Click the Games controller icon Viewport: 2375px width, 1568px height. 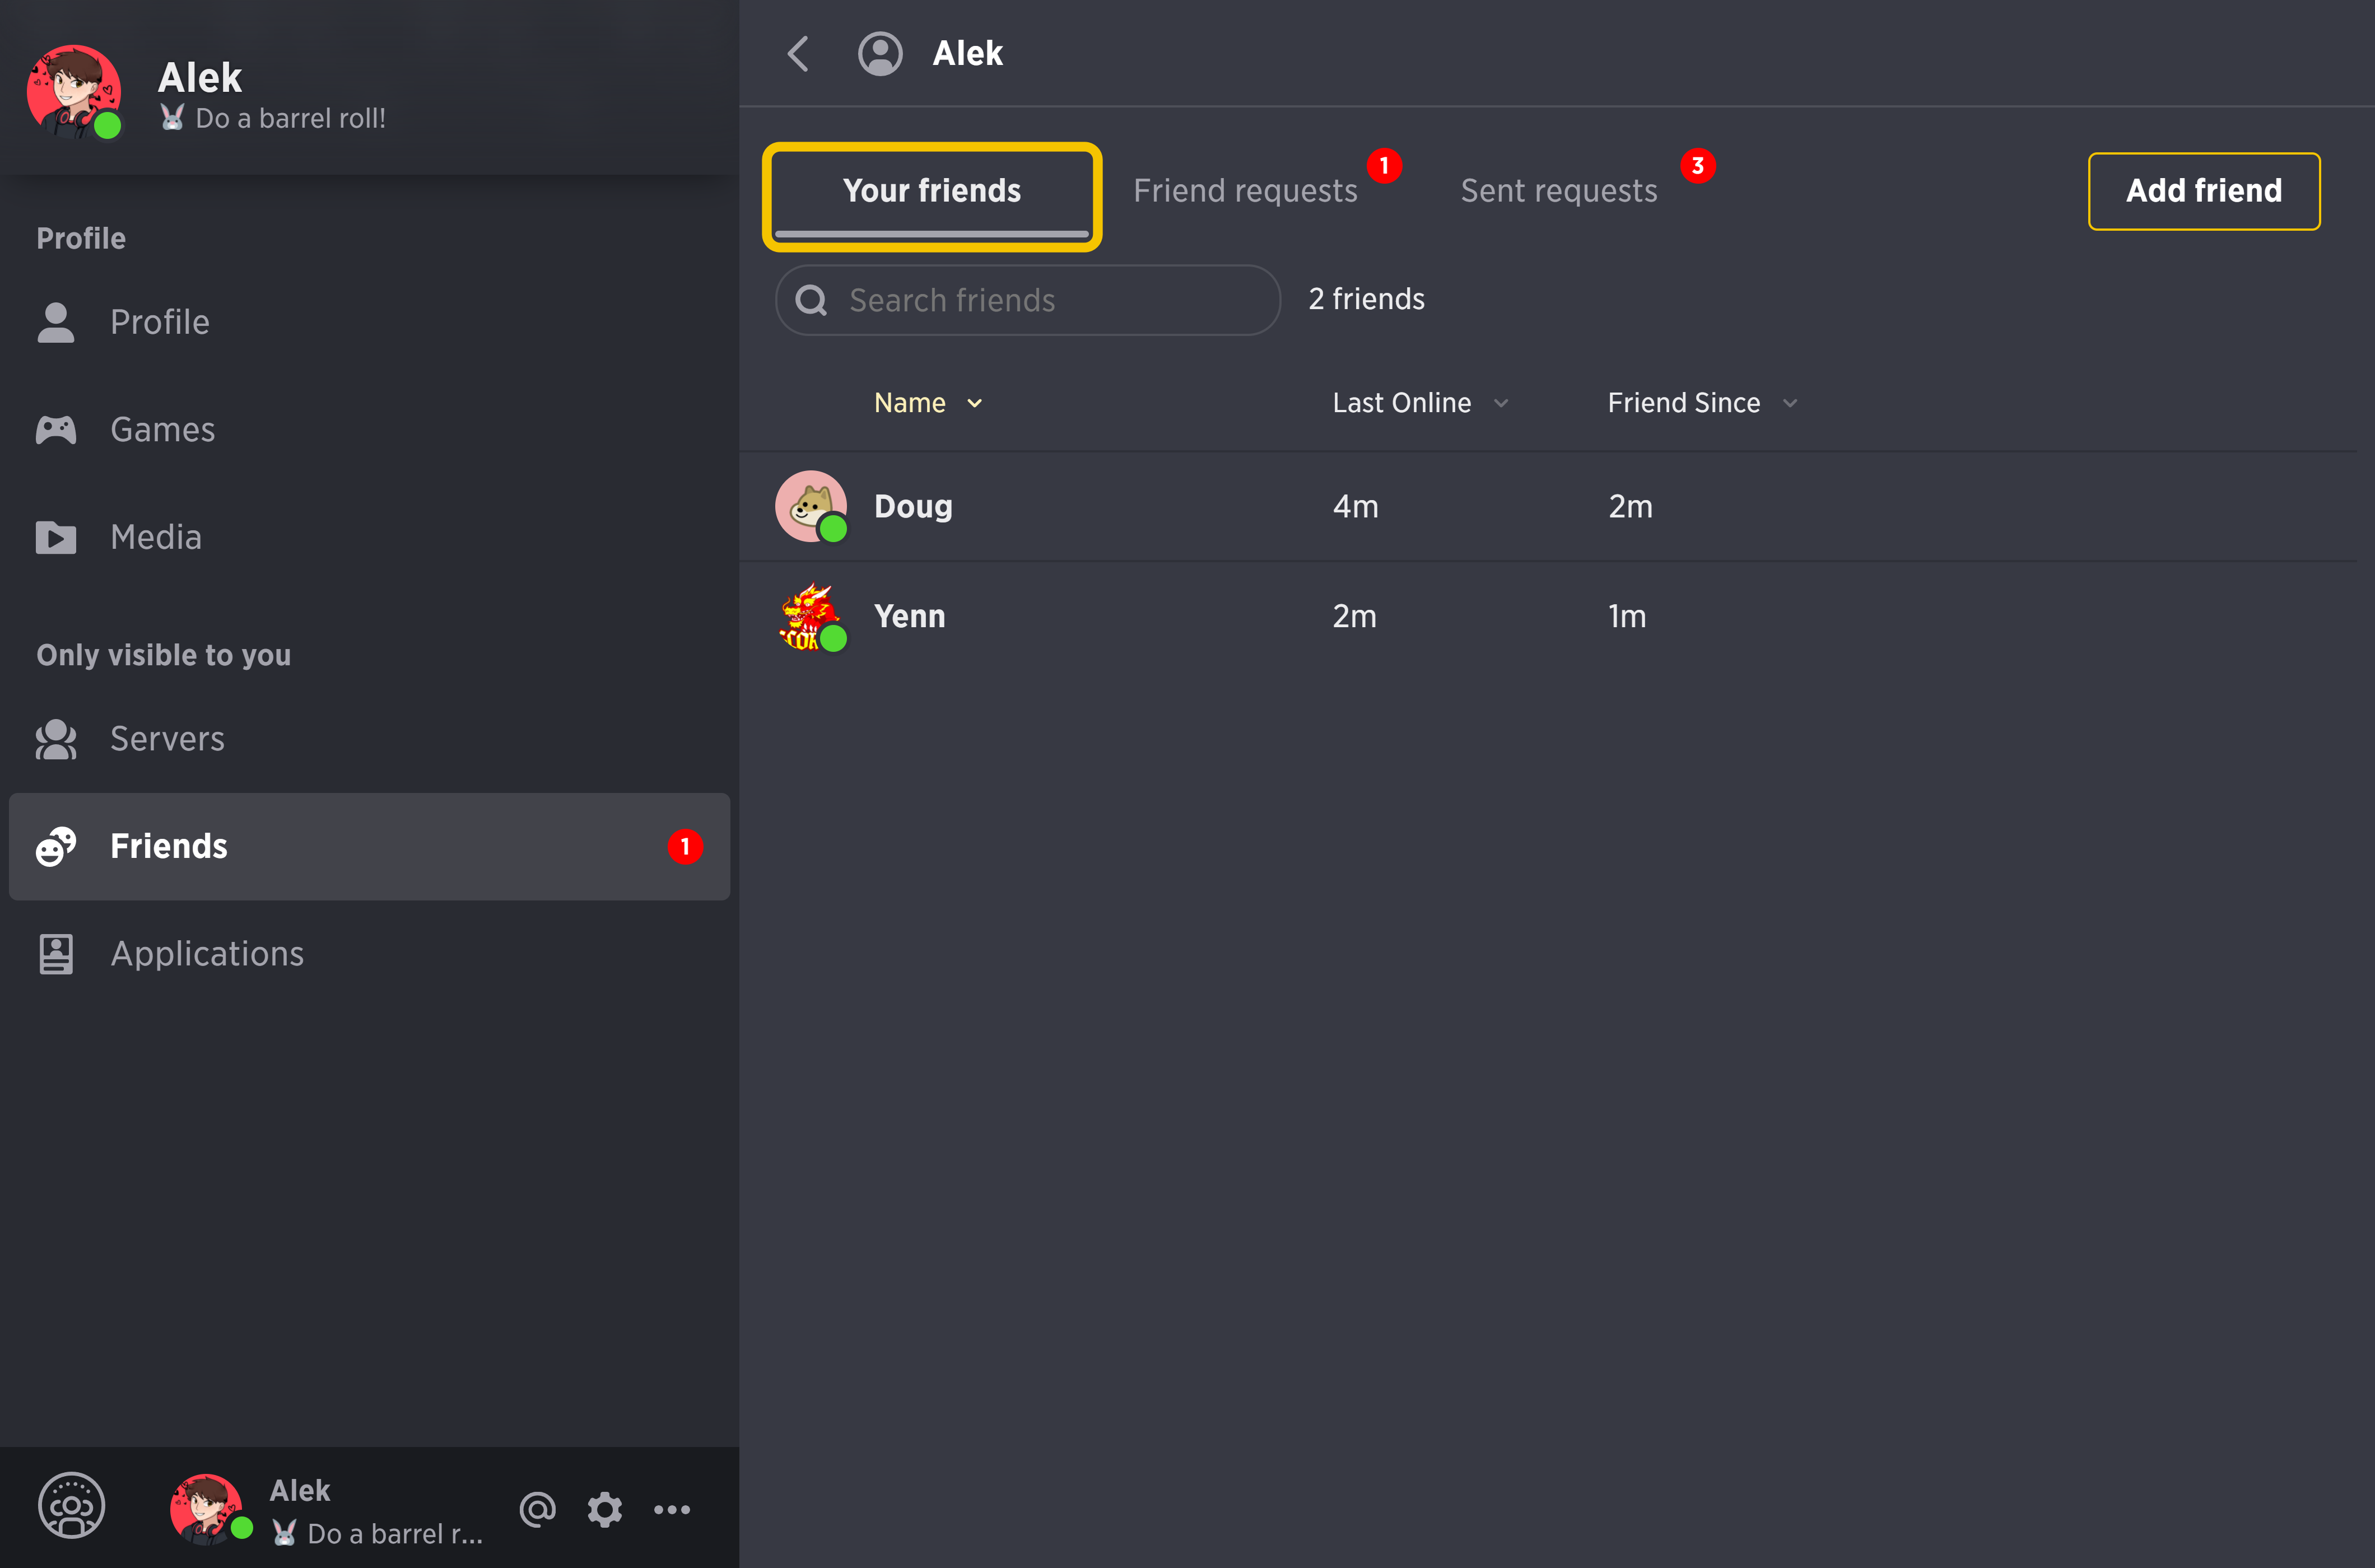(x=56, y=430)
